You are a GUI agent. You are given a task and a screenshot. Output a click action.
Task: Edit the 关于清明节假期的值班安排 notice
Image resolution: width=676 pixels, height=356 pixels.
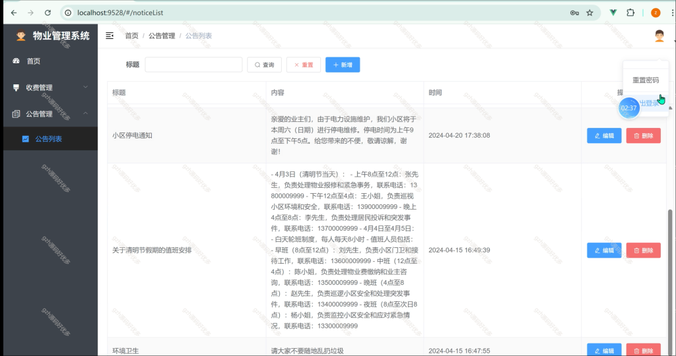(x=604, y=250)
